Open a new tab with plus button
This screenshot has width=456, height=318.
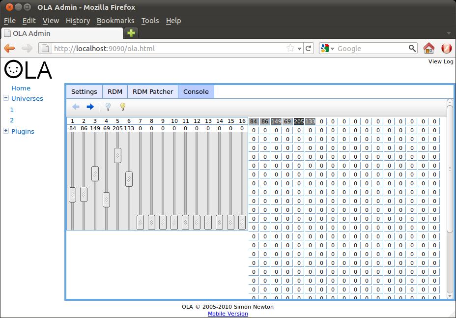tap(131, 33)
